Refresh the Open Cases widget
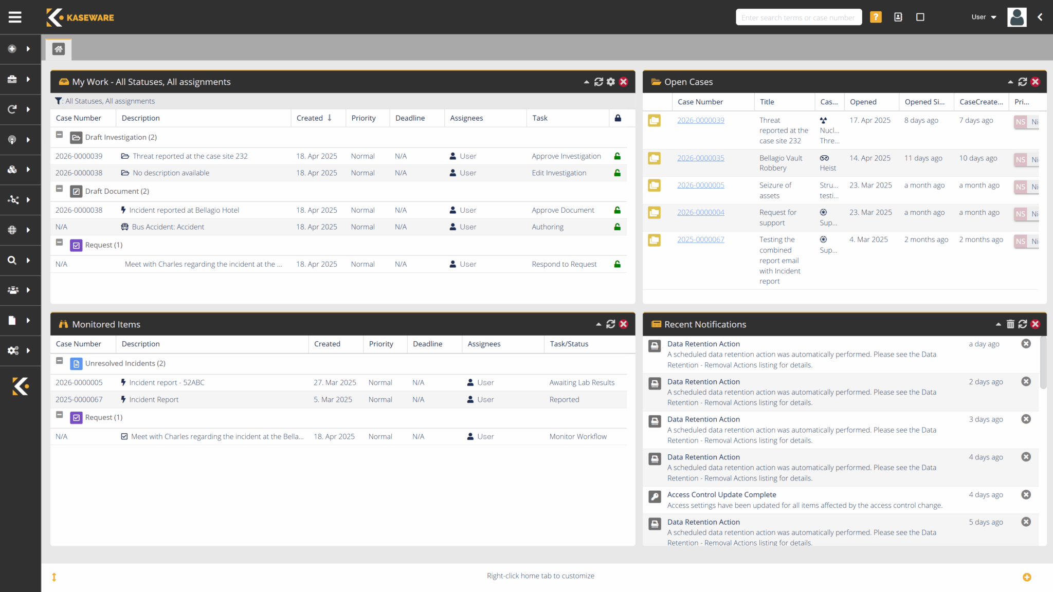The image size is (1053, 592). 1022,81
